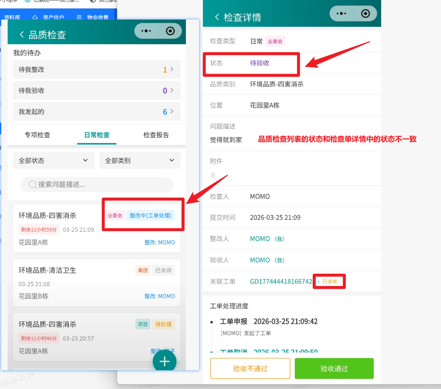441x389 pixels.
Task: Go back from 检查详情 page
Action: pos(217,17)
